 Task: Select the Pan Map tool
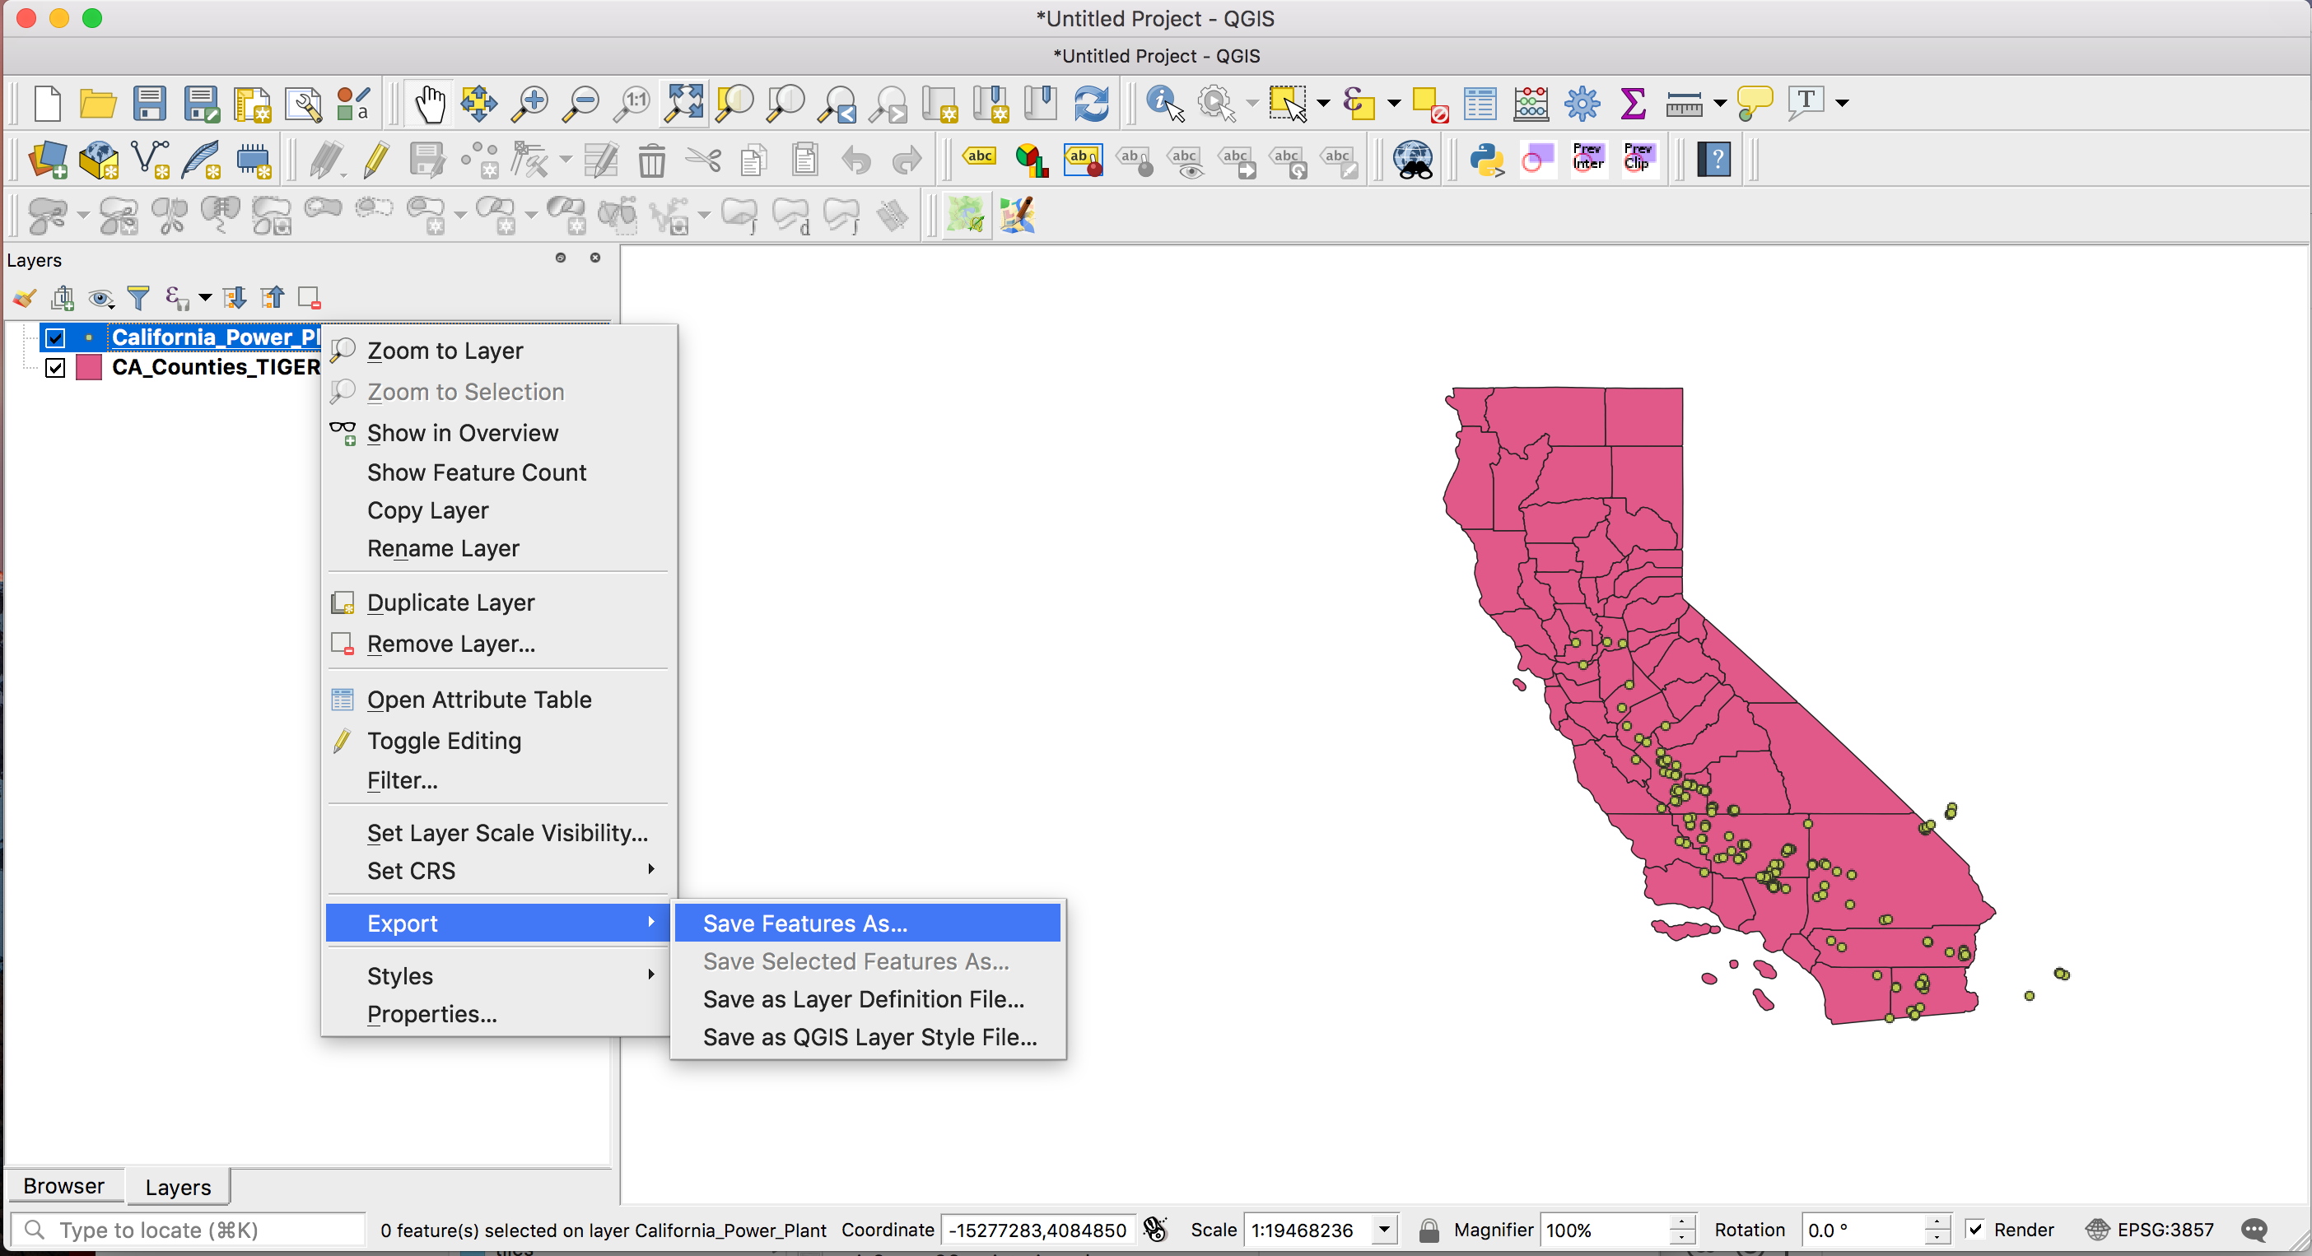point(430,102)
